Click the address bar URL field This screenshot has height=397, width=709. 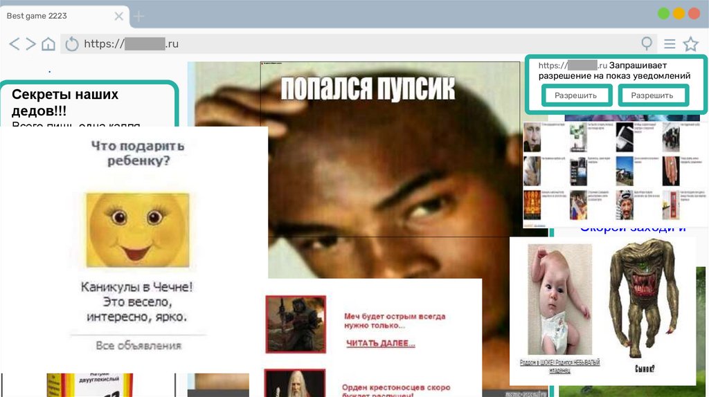click(346, 44)
